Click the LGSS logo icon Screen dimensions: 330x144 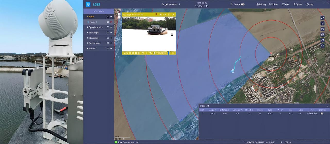[x=88, y=4]
